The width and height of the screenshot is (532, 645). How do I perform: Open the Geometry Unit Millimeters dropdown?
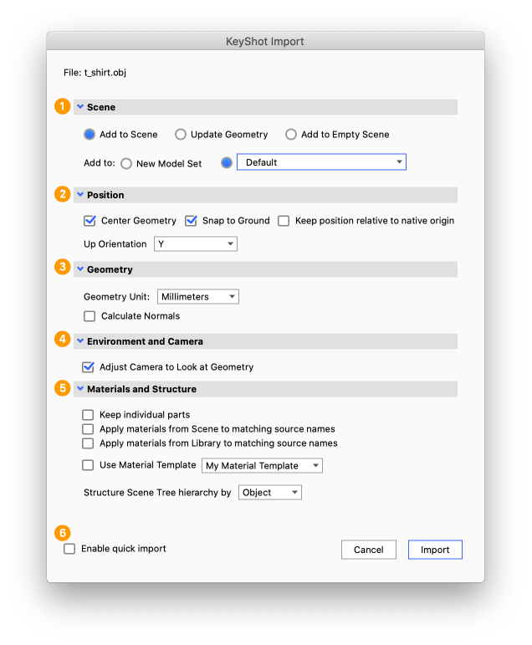[198, 297]
